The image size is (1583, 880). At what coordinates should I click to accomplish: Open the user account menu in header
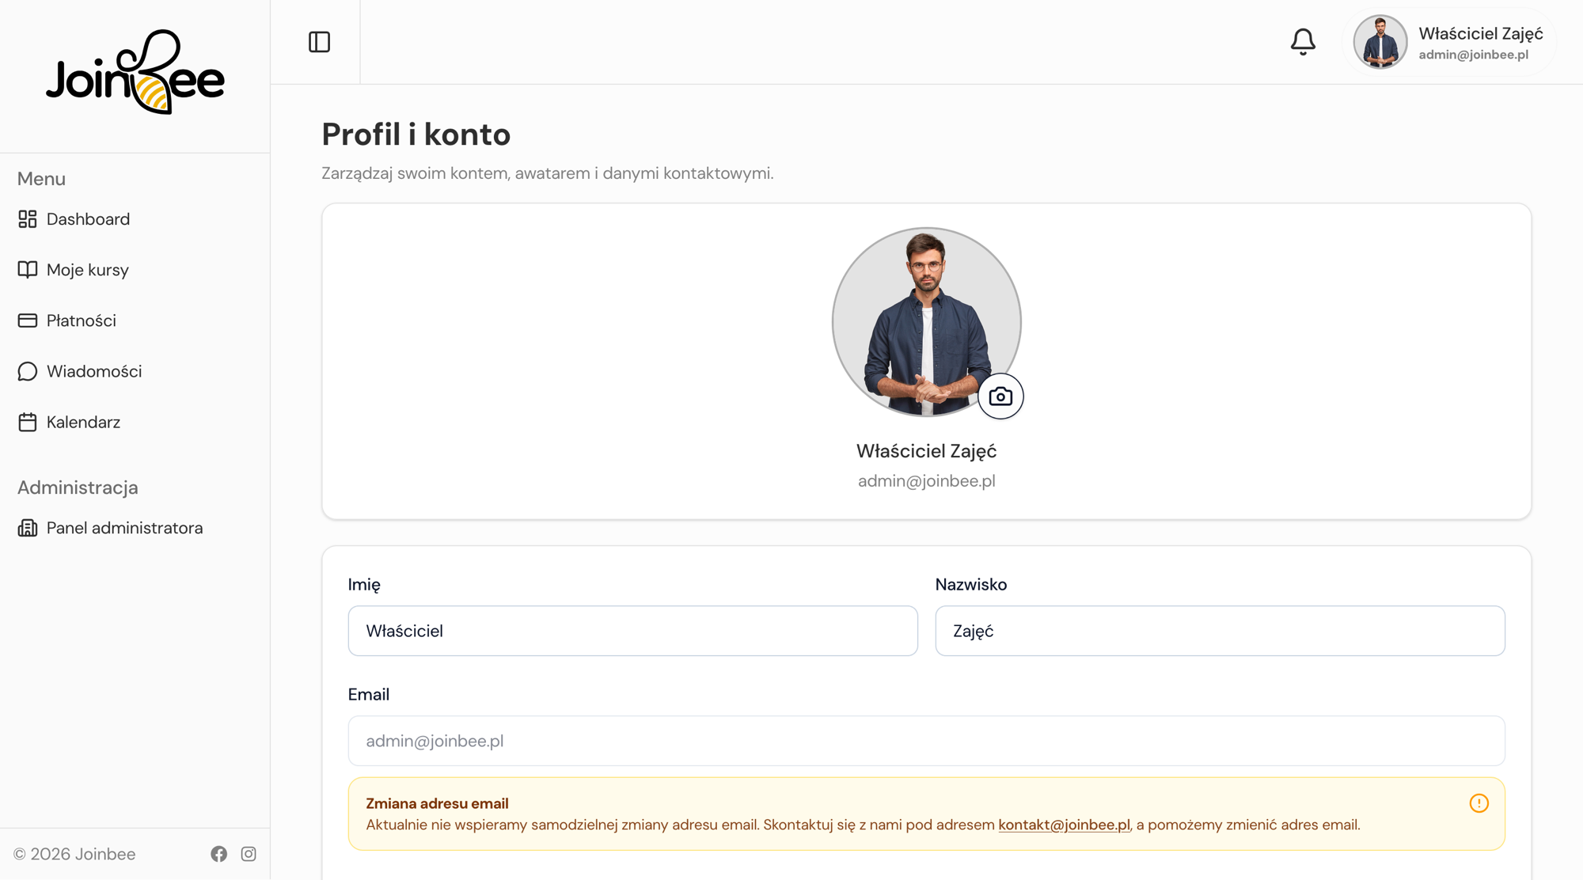(1448, 43)
